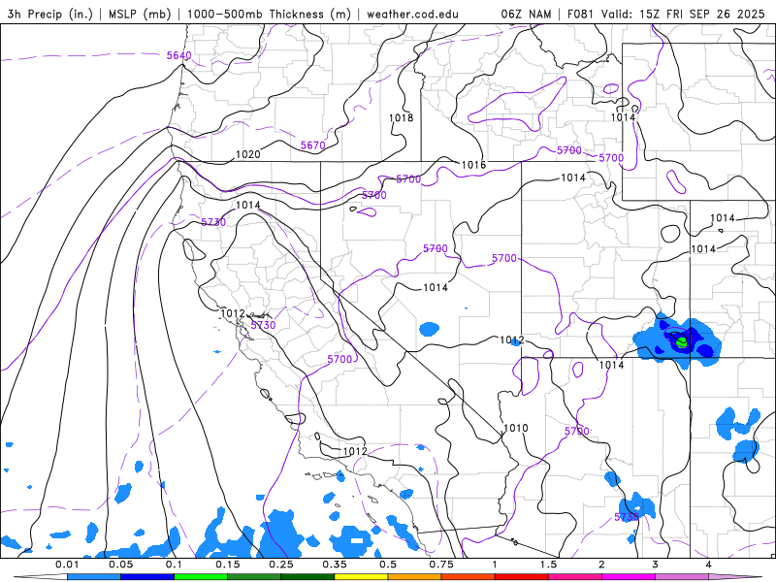Click the '0.05' legend value
The height and width of the screenshot is (582, 776).
(120, 565)
